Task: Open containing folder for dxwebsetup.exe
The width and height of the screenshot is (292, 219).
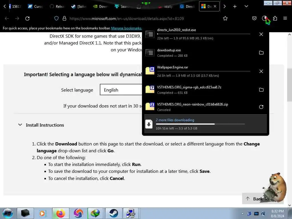Action: pyautogui.click(x=261, y=53)
